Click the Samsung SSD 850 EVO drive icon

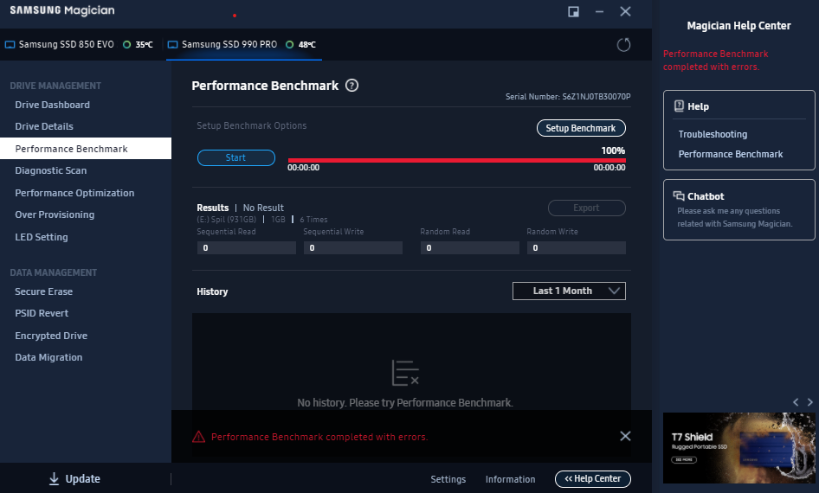(10, 45)
